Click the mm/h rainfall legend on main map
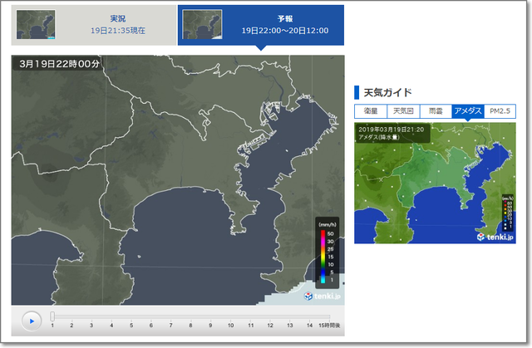This screenshot has width=532, height=348. (x=328, y=252)
